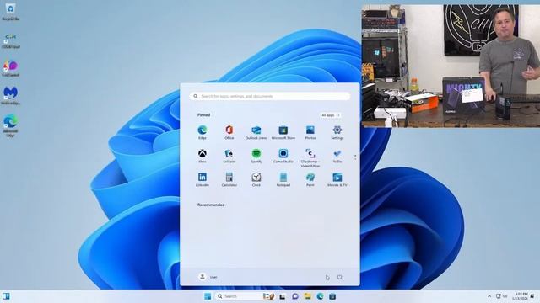Open Chat from the taskbar
The height and width of the screenshot is (303, 540).
tap(295, 296)
